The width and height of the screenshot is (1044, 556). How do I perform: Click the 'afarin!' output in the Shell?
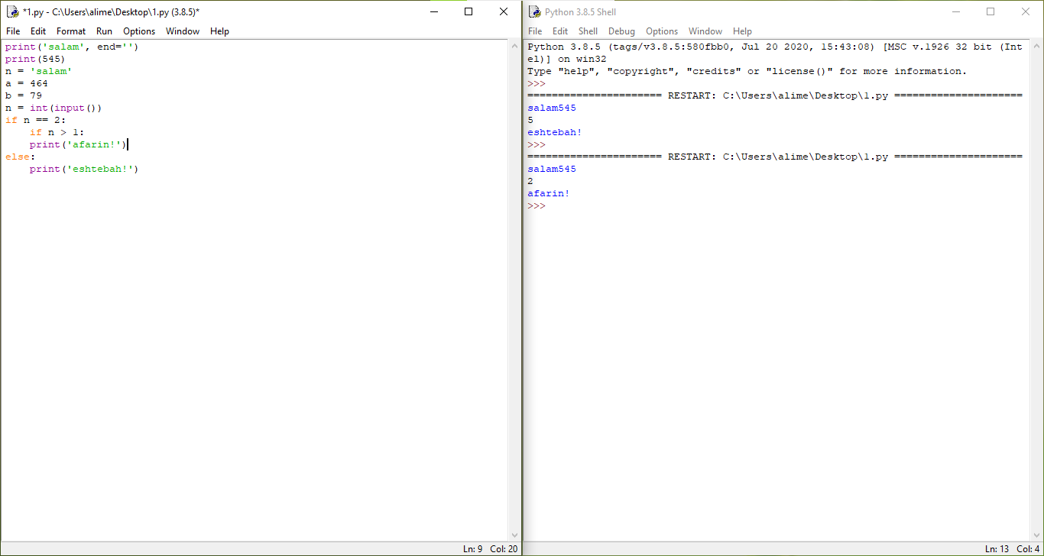click(x=549, y=193)
